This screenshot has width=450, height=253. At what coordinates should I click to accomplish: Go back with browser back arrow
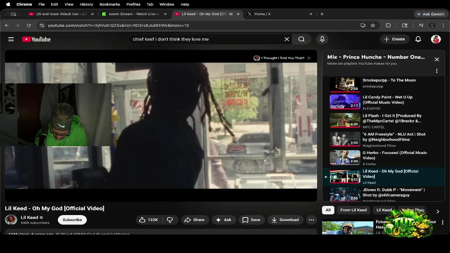click(7, 25)
